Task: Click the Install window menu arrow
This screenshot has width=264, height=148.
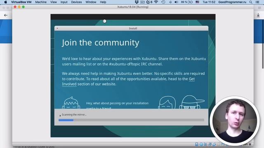Action: click(x=57, y=28)
